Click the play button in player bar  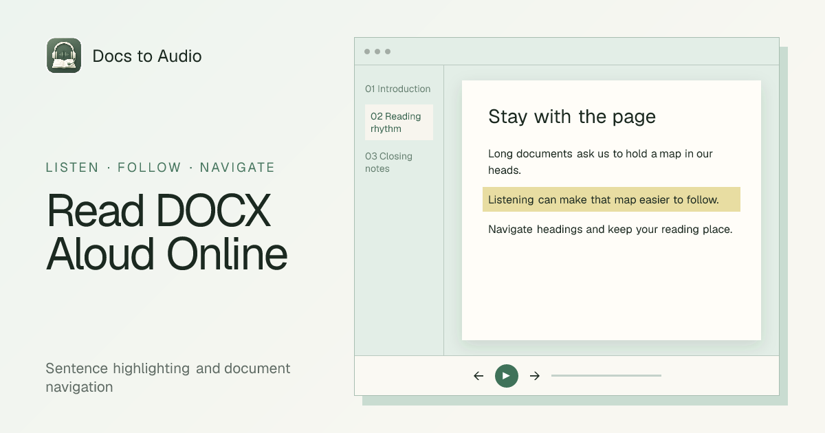[507, 376]
